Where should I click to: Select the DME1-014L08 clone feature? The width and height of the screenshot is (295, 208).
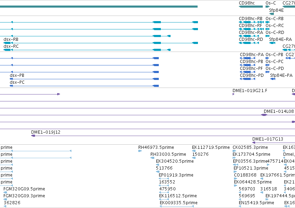click(x=264, y=115)
